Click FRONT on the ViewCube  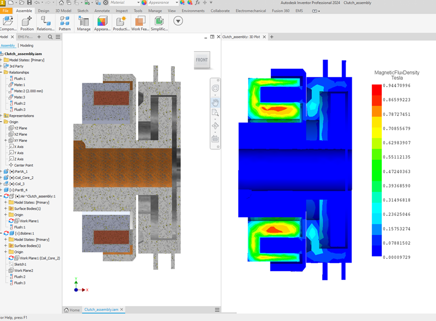201,60
